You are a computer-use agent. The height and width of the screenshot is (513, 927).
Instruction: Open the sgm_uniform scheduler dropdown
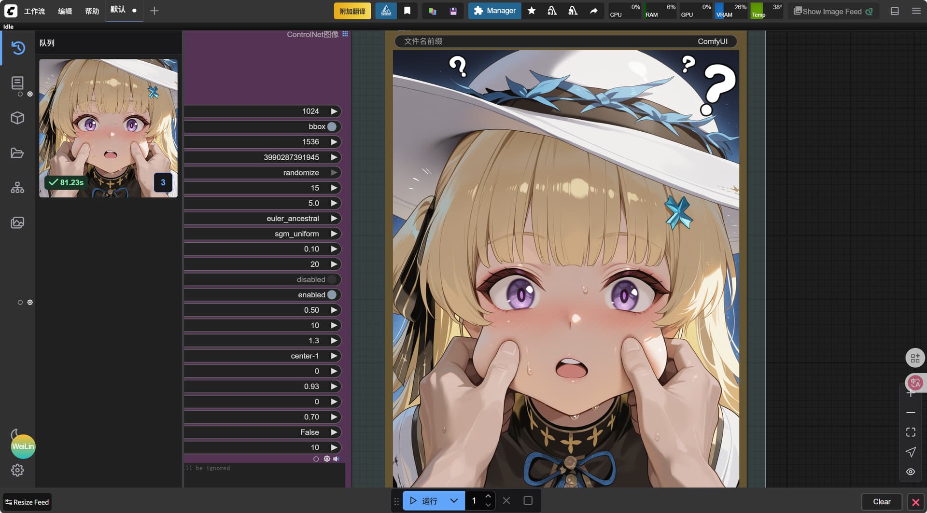[262, 234]
